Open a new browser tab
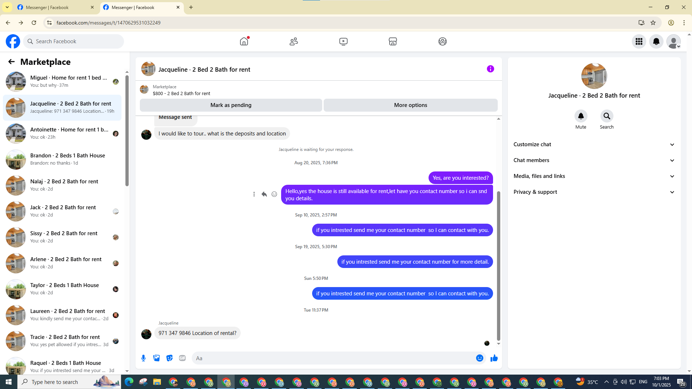The height and width of the screenshot is (389, 692). coord(191,7)
